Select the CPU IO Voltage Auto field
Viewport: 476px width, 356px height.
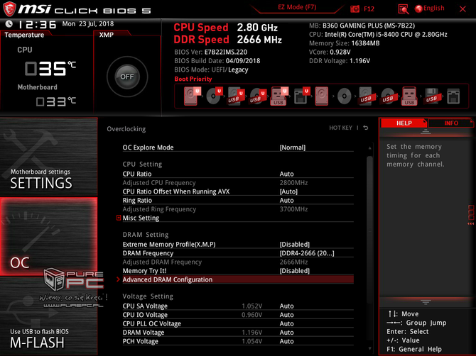coord(286,315)
